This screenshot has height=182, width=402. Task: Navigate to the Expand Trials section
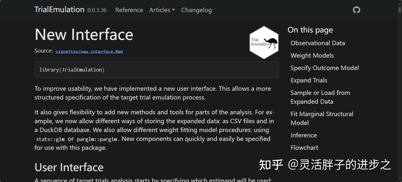click(x=309, y=80)
